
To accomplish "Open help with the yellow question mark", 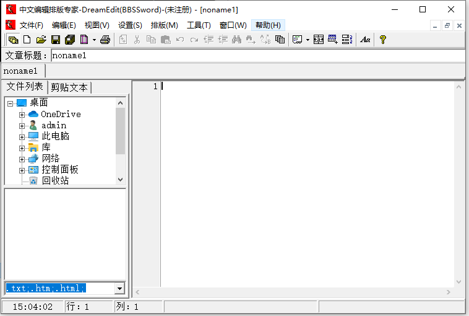I will (382, 40).
